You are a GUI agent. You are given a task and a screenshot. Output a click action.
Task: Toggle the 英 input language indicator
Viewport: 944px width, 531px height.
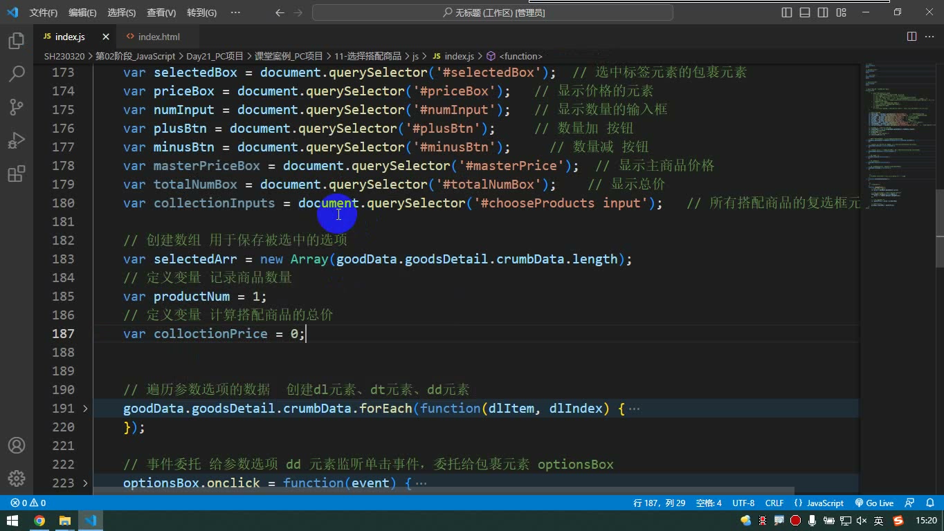pyautogui.click(x=878, y=521)
